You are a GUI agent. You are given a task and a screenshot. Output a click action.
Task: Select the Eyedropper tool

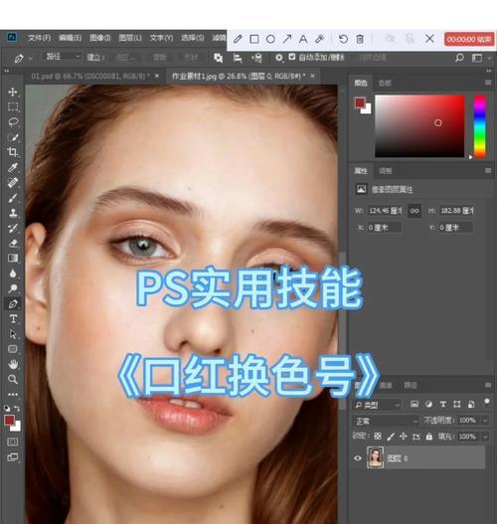(13, 167)
